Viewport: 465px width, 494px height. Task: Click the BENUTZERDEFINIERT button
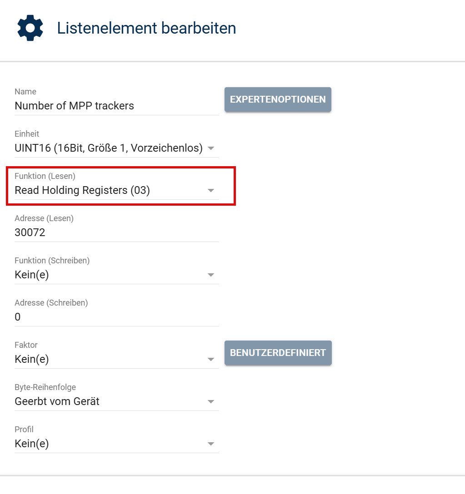pos(278,353)
